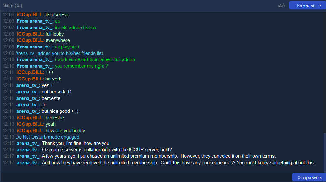Click iCCup.BILL name beside "becestre"
Viewport: 326px width, 182px height.
30,118
